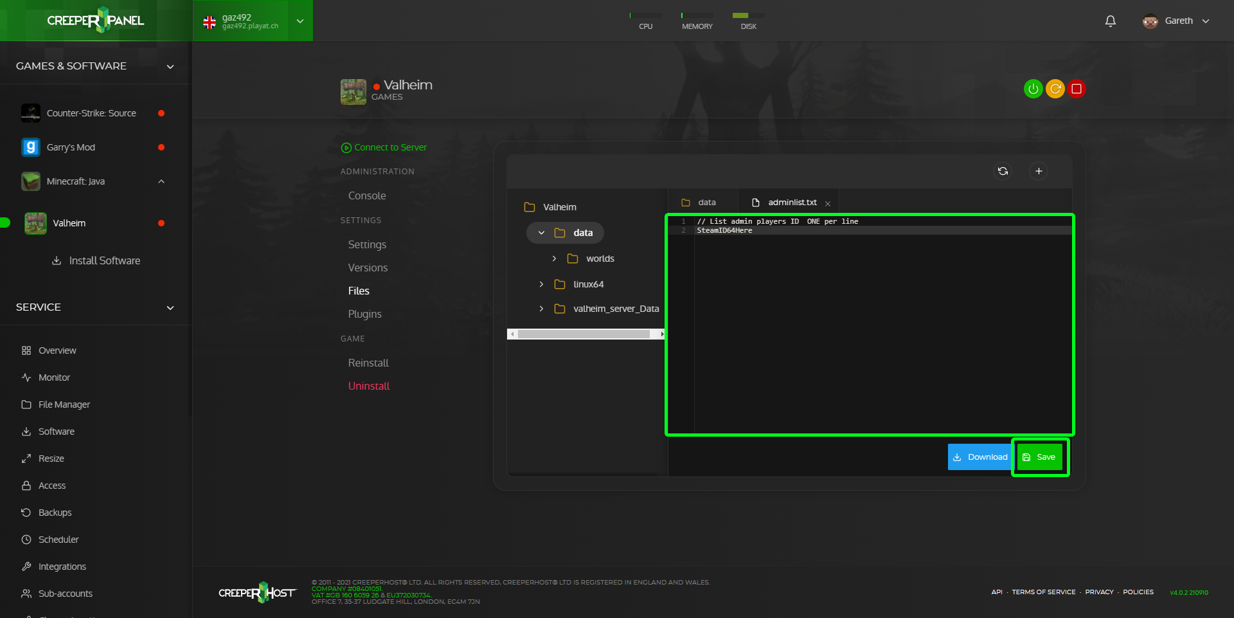The width and height of the screenshot is (1234, 618).
Task: Click the CreeperHost footer logo
Action: tap(257, 592)
